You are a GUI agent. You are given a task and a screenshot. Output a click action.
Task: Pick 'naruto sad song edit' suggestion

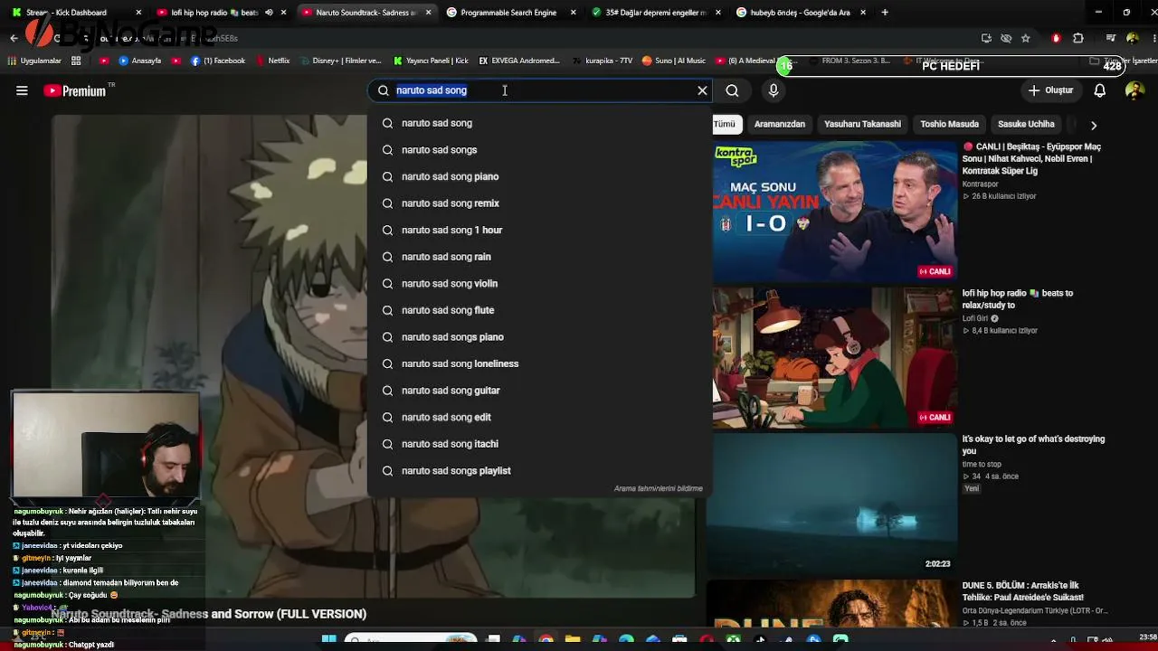pyautogui.click(x=539, y=417)
